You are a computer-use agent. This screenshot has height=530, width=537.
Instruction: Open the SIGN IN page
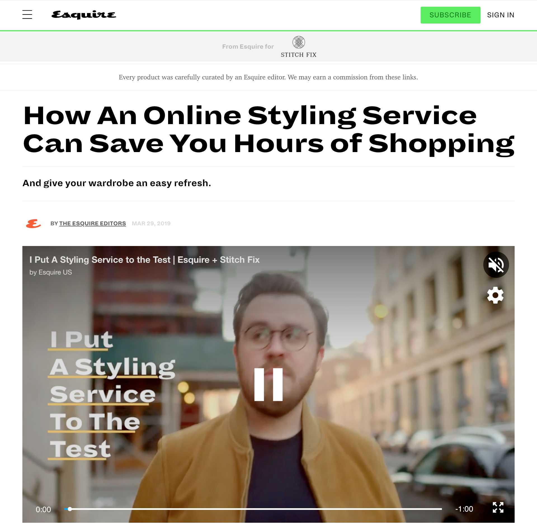(501, 15)
